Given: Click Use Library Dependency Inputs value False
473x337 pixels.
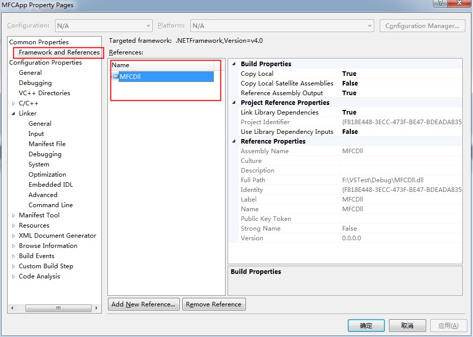Looking at the screenshot, I should [x=350, y=131].
